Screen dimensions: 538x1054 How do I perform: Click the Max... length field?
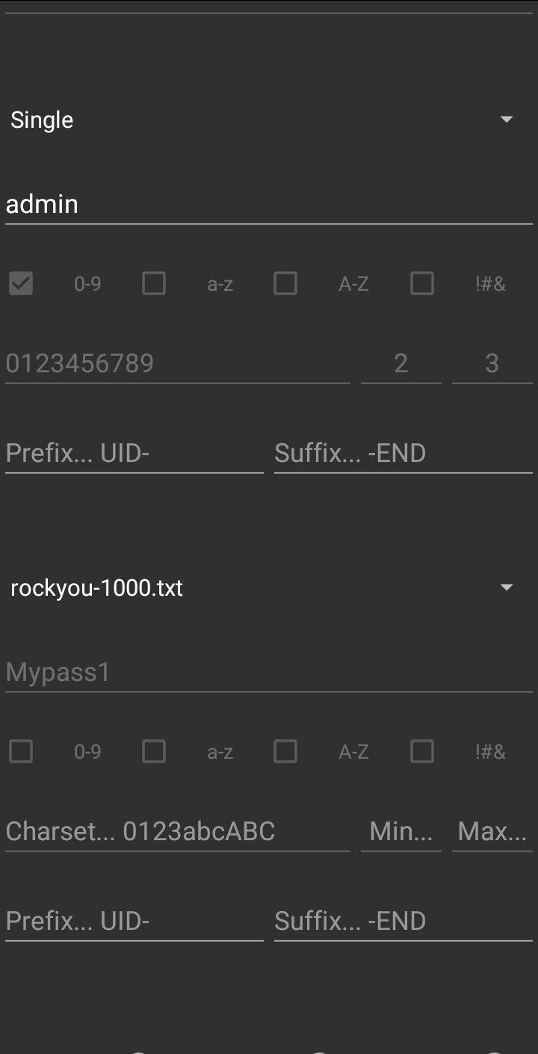tap(492, 831)
